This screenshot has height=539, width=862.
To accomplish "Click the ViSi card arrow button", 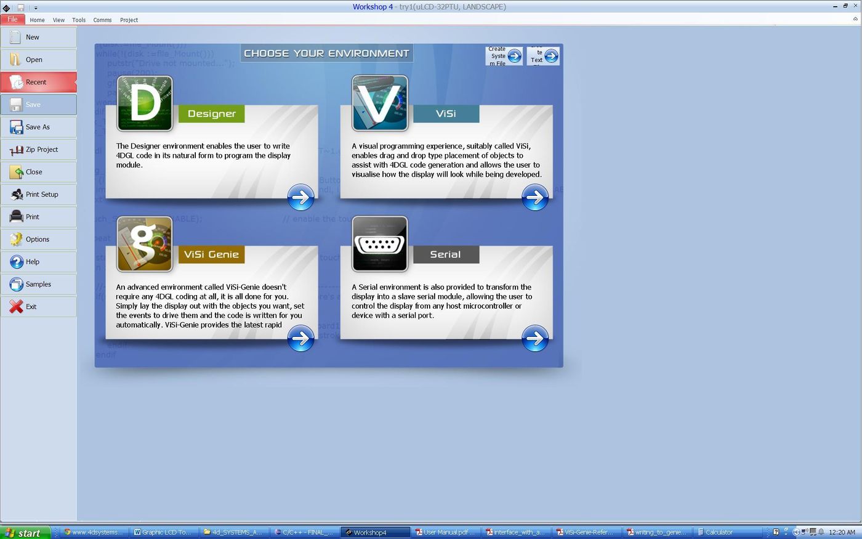I will pos(535,197).
